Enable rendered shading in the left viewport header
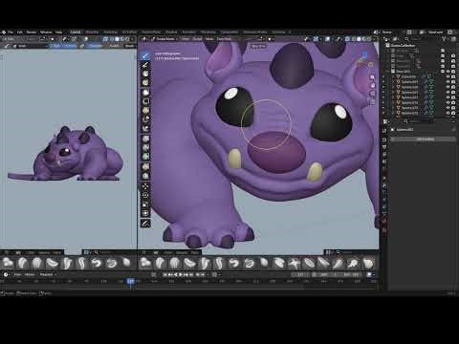459x344 pixels. 128,39
